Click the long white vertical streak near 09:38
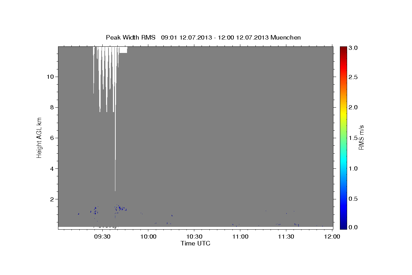This screenshot has width=412, height=275. (x=115, y=119)
